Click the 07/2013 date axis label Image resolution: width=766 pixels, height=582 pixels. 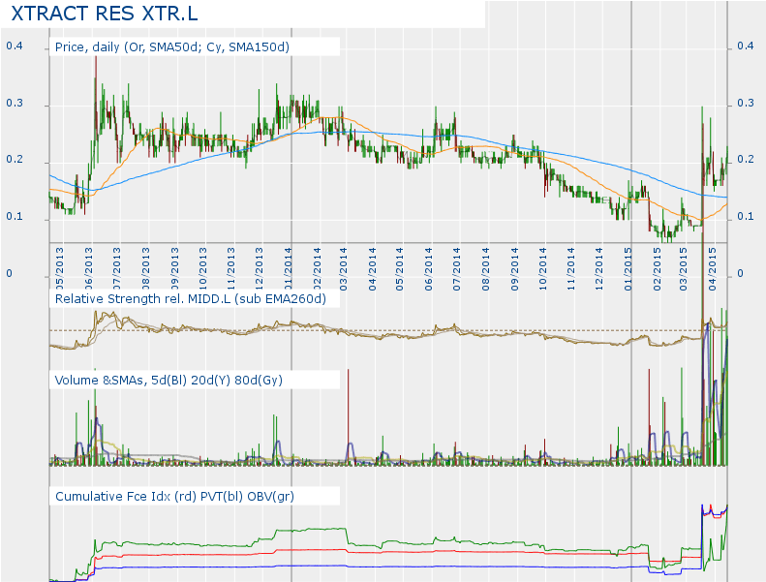(x=116, y=269)
